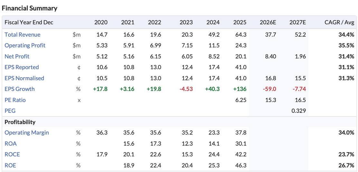
Task: Select the EPS Growth link
Action: 20,89
